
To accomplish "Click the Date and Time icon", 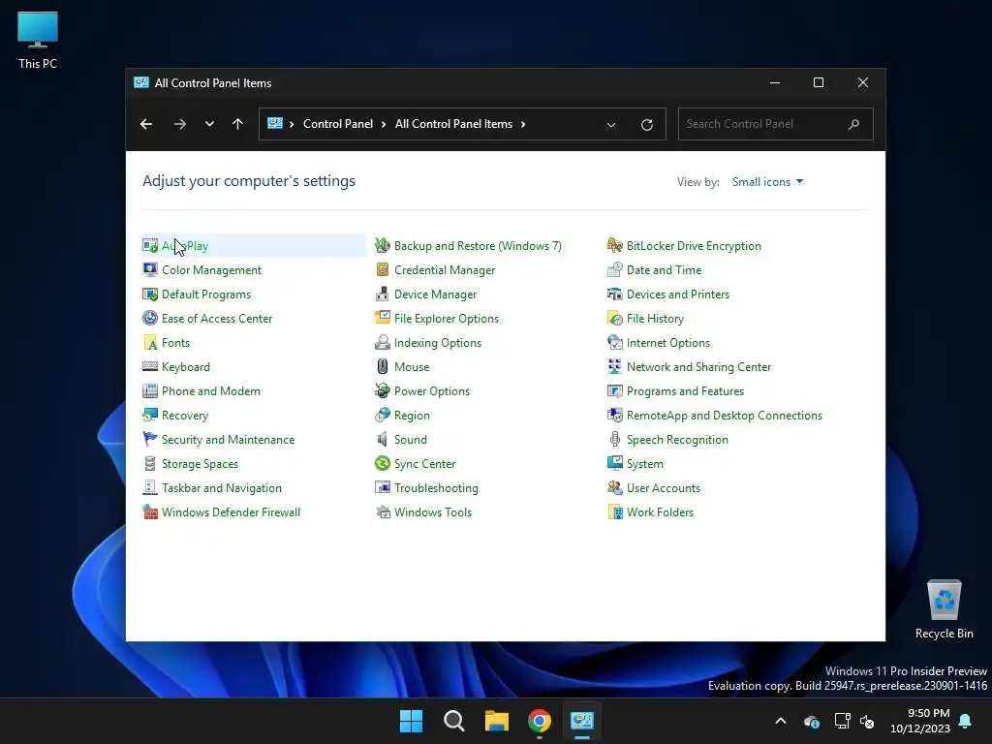I will [x=614, y=270].
